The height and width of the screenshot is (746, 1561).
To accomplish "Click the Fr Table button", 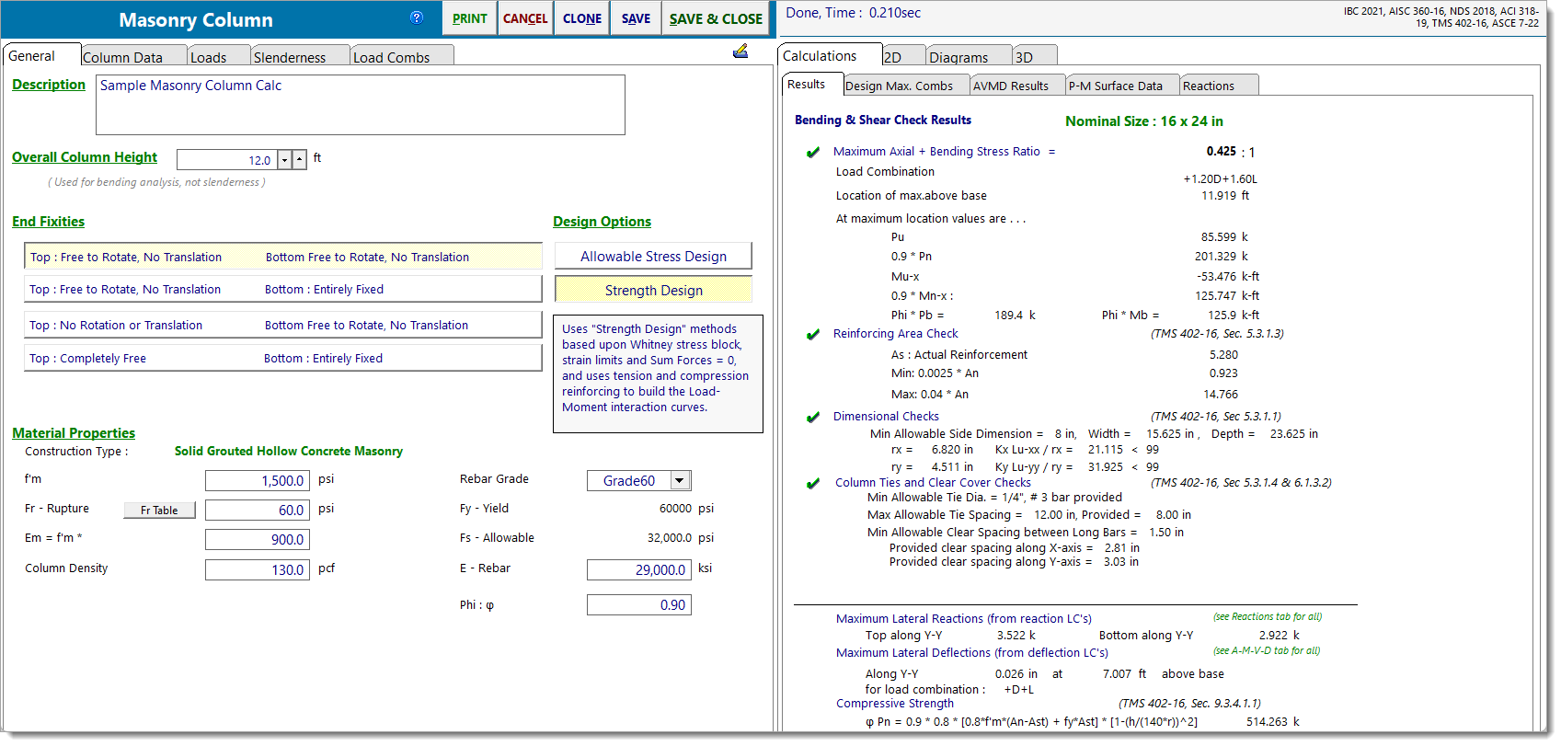I will tap(159, 511).
